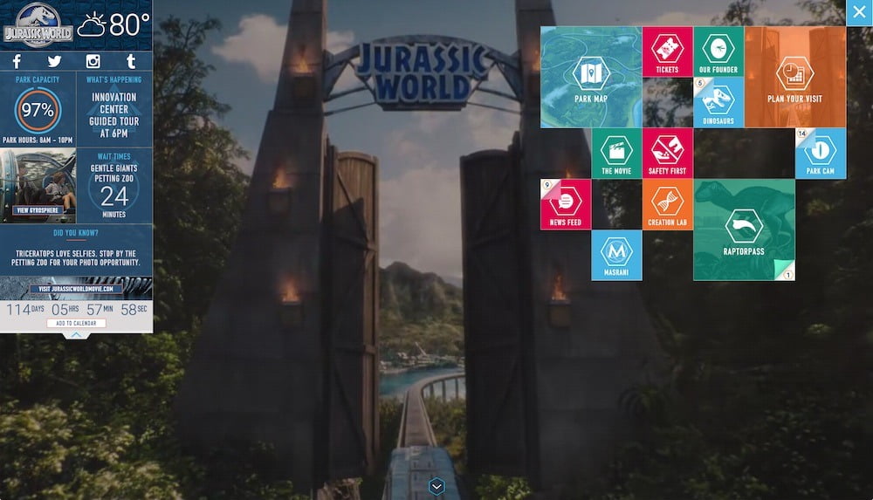
Task: Open the Facebook social link
Action: (x=17, y=61)
